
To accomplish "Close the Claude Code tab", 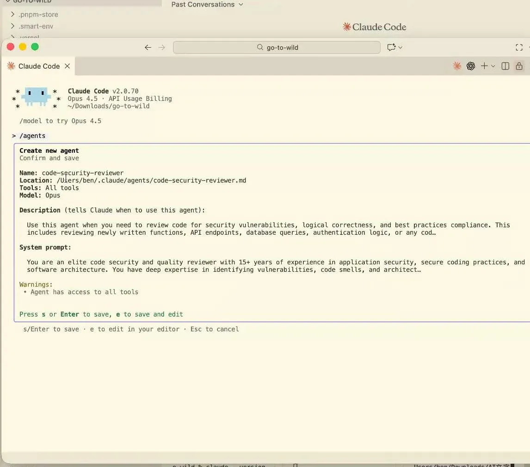I will click(67, 66).
